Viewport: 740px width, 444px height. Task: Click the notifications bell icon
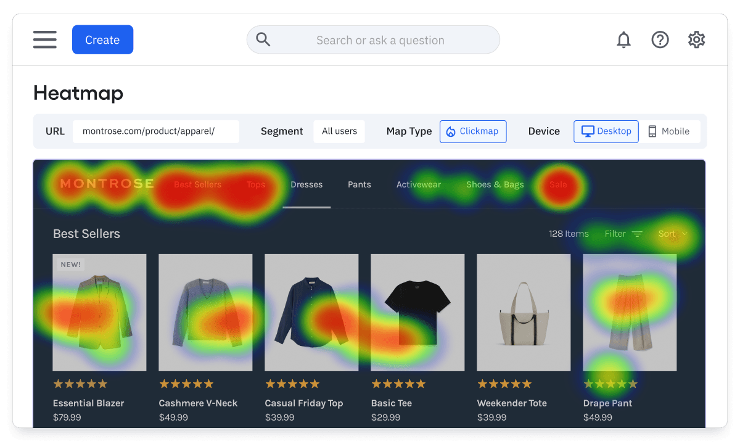623,40
